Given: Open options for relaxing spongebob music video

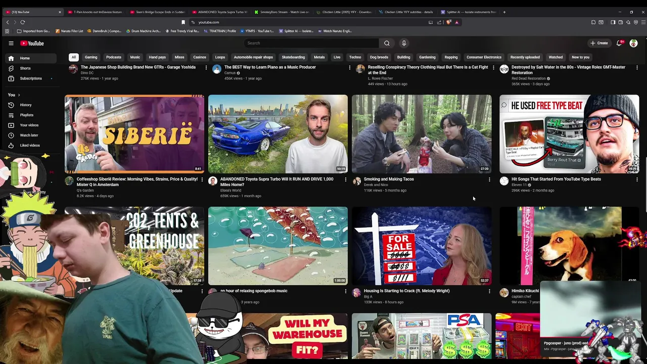Looking at the screenshot, I should [x=346, y=291].
